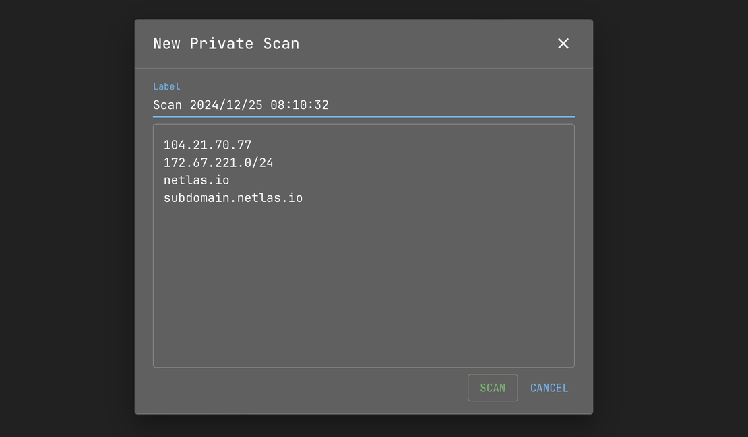Screen dimensions: 748x437
Task: Click the netlas.io target entry
Action: pos(196,180)
